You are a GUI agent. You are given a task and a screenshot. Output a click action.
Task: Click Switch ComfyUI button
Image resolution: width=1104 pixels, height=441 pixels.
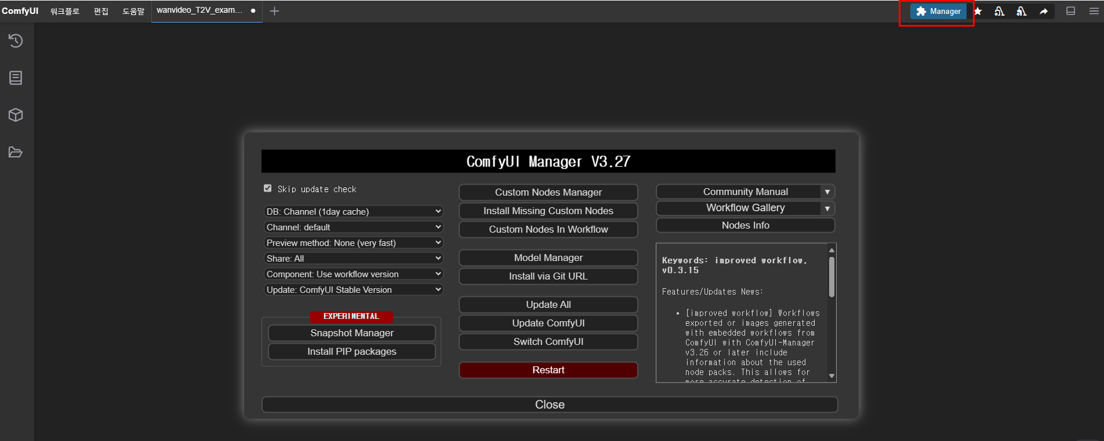click(x=549, y=341)
